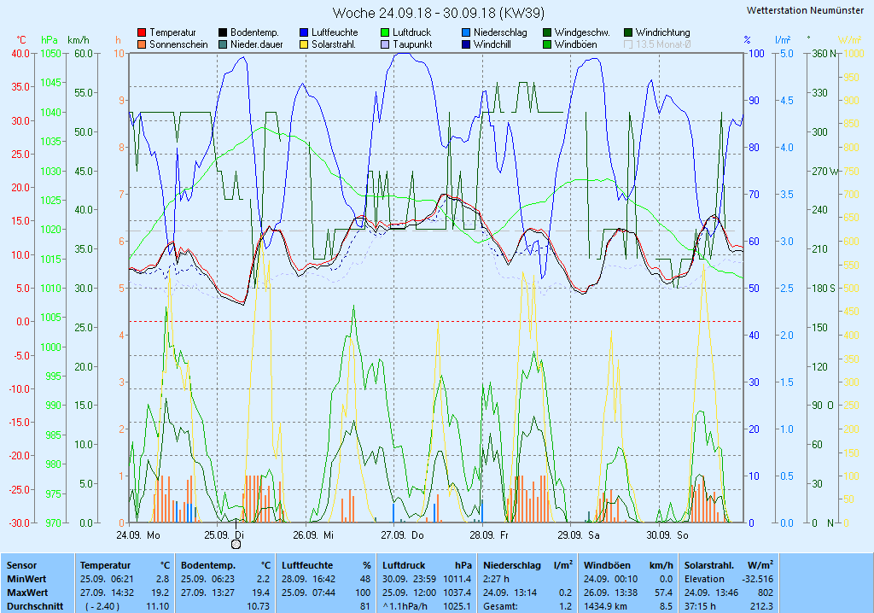Click the Niederschlag duration '2:27 h'
The width and height of the screenshot is (874, 613).
tap(496, 580)
